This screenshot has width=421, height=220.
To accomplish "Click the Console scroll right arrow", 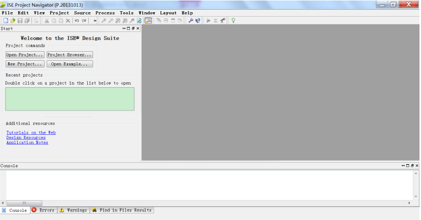I will click(409, 203).
